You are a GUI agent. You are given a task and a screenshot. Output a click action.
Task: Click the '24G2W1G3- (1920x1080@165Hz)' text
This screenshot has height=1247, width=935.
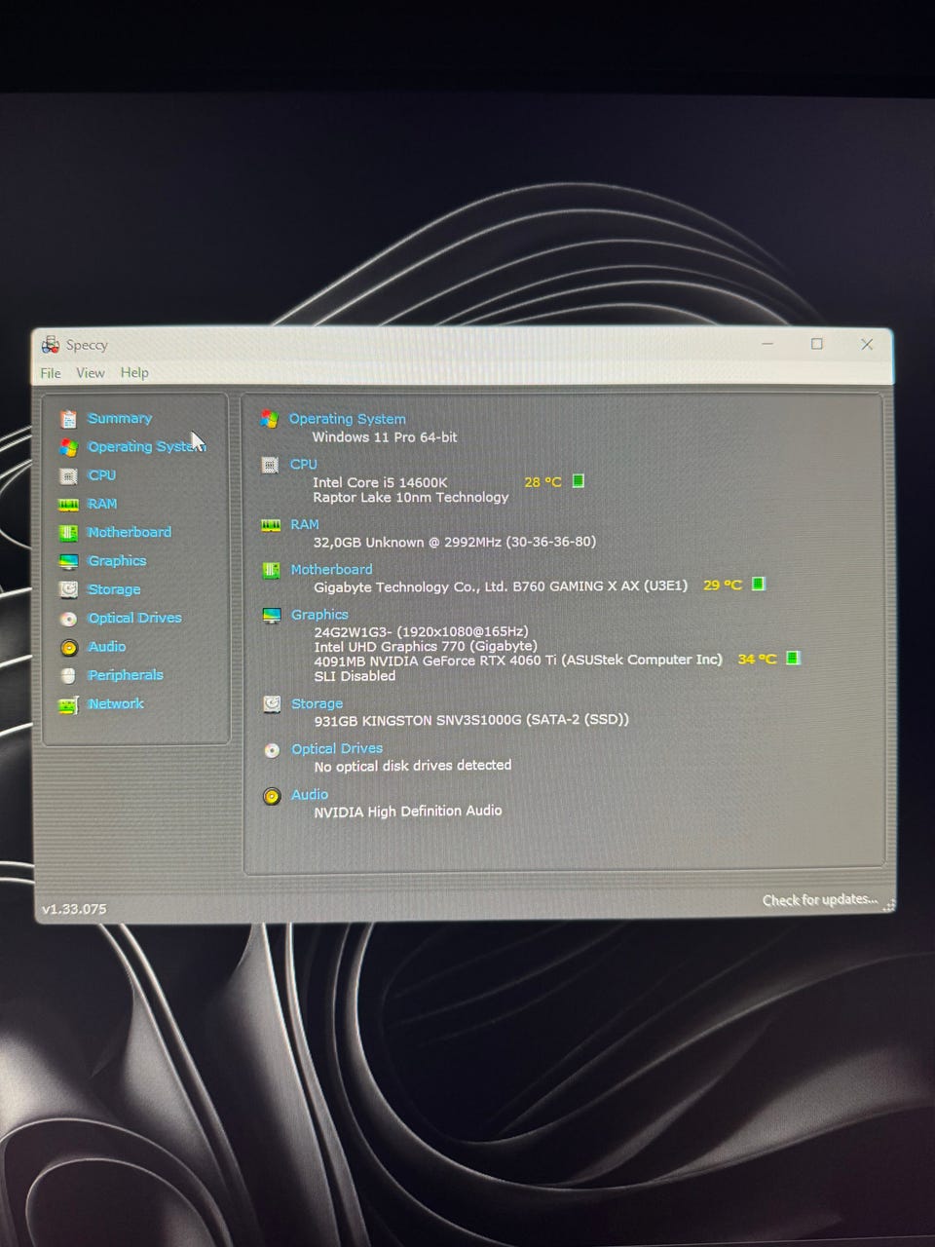(x=421, y=631)
